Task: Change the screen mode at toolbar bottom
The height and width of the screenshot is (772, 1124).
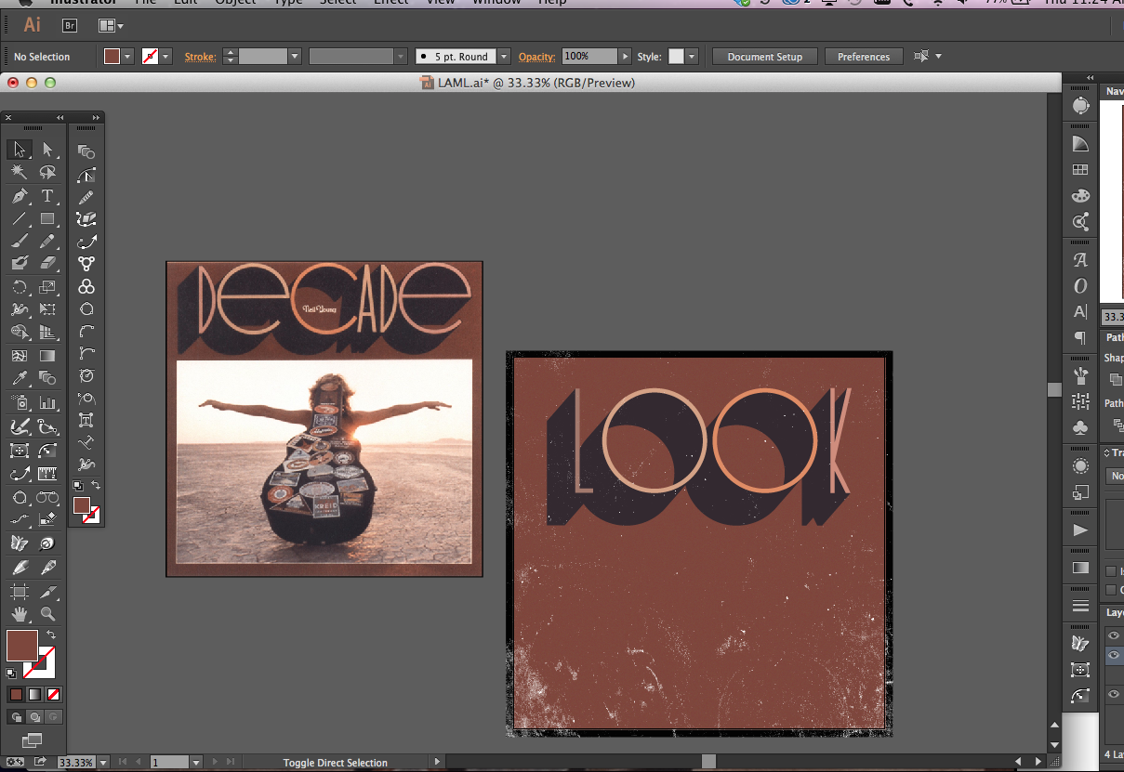Action: (x=33, y=740)
